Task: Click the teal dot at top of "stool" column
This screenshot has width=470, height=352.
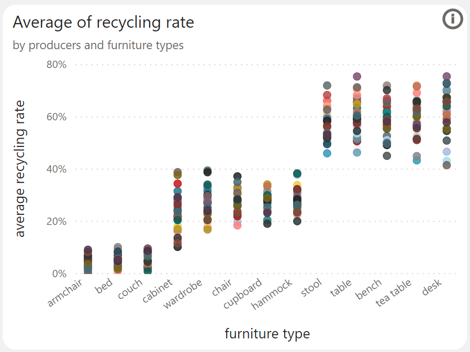Action: [x=328, y=84]
